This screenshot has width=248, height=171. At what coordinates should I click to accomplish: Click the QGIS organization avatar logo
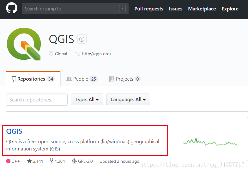point(24,44)
